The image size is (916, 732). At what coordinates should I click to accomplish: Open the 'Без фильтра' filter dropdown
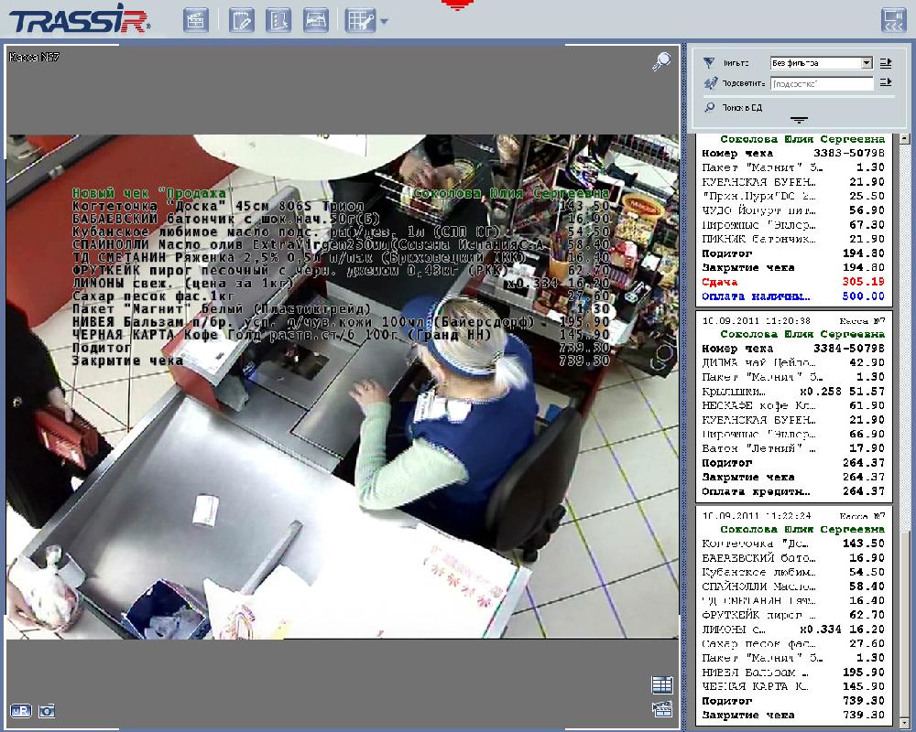tap(821, 63)
